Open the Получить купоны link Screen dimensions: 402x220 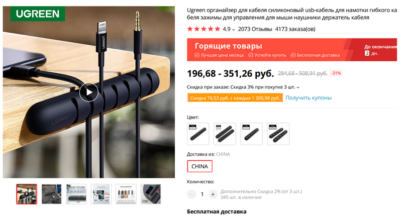[309, 97]
